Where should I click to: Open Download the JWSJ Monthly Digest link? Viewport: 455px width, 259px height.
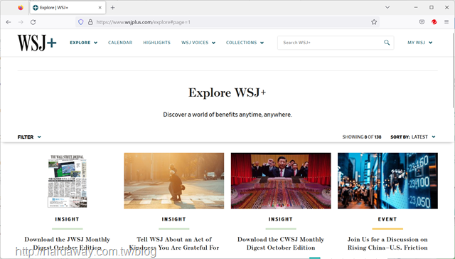tap(68, 243)
